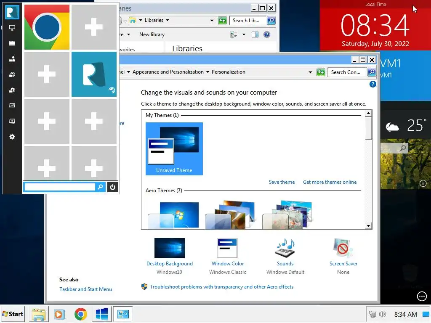This screenshot has width=431, height=323.
Task: Open address dropdown in Personalization window
Action: (310, 72)
